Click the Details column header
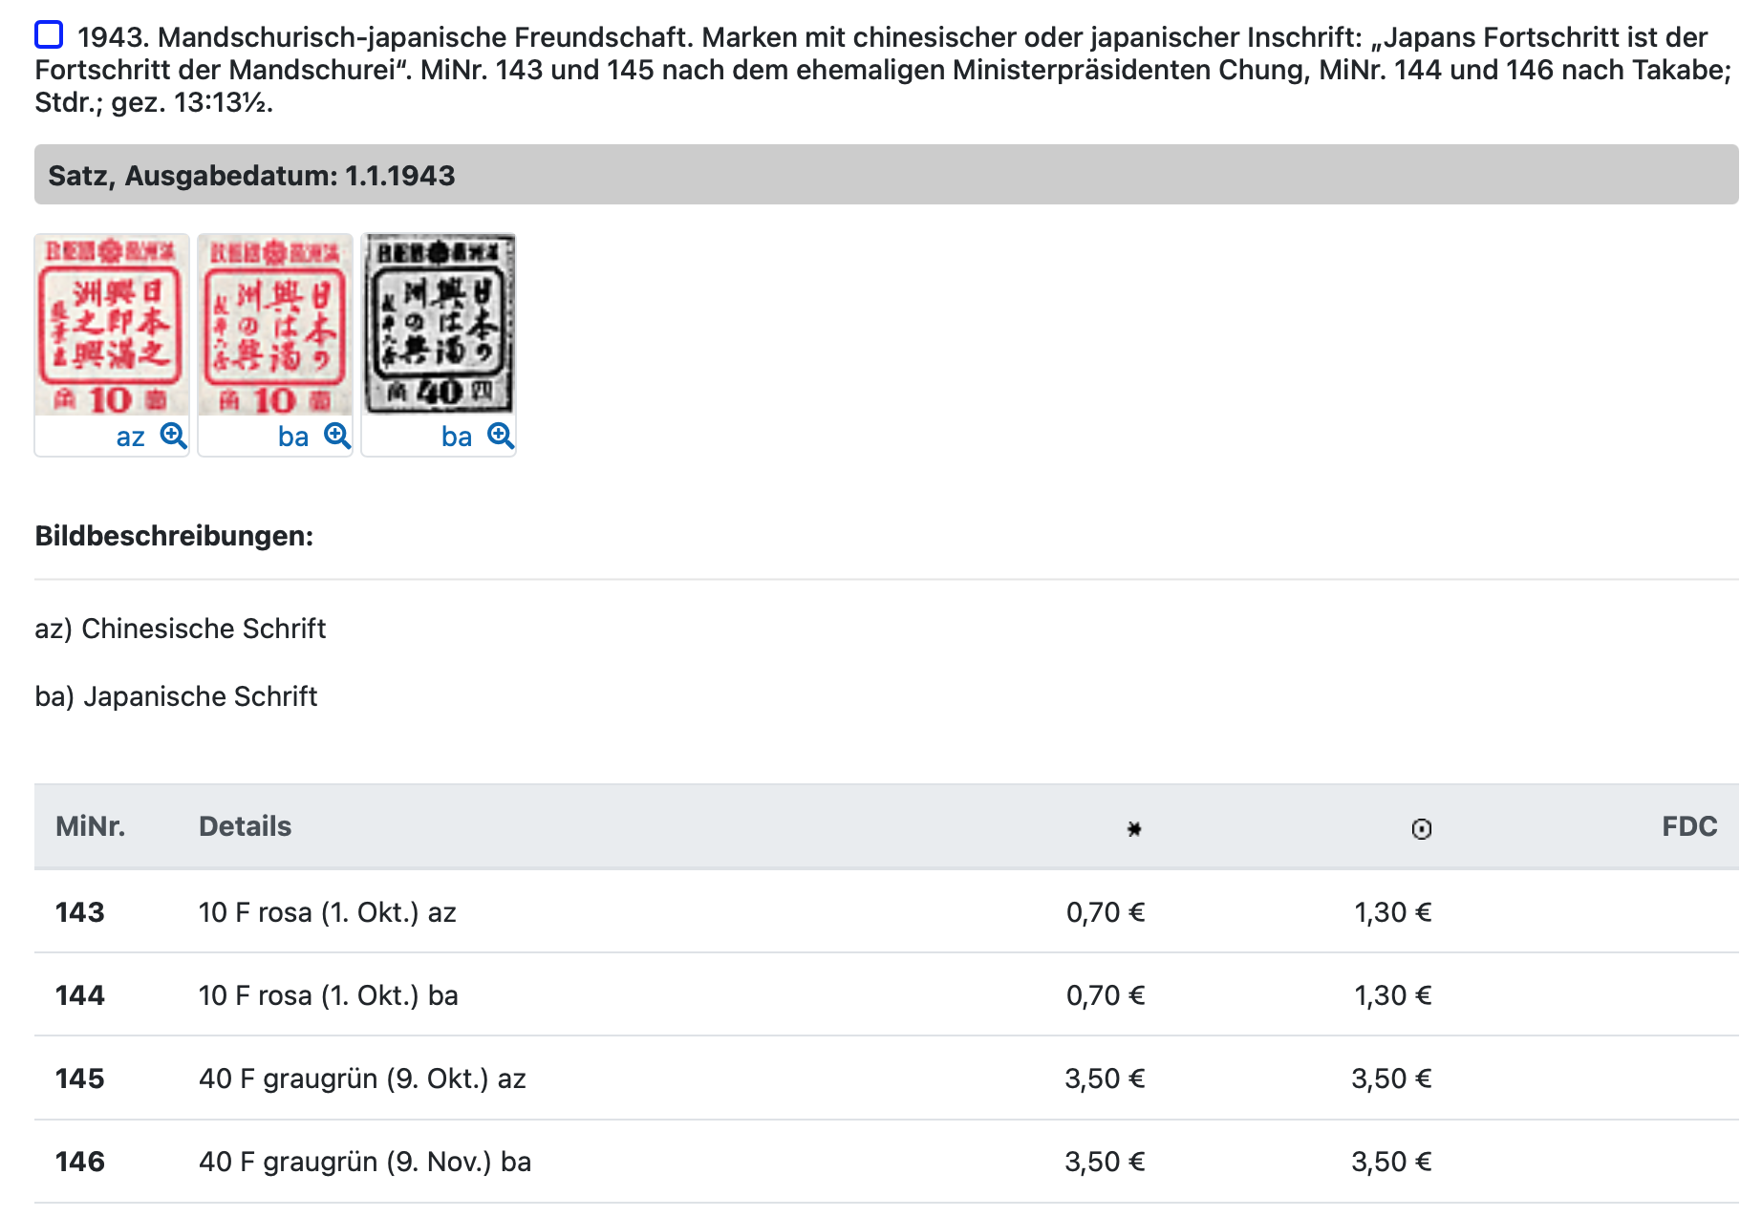 pyautogui.click(x=245, y=826)
